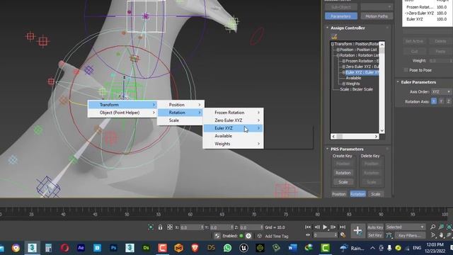Open Unreal Engine from the taskbar
Image resolution: width=453 pixels, height=255 pixels.
click(243, 248)
